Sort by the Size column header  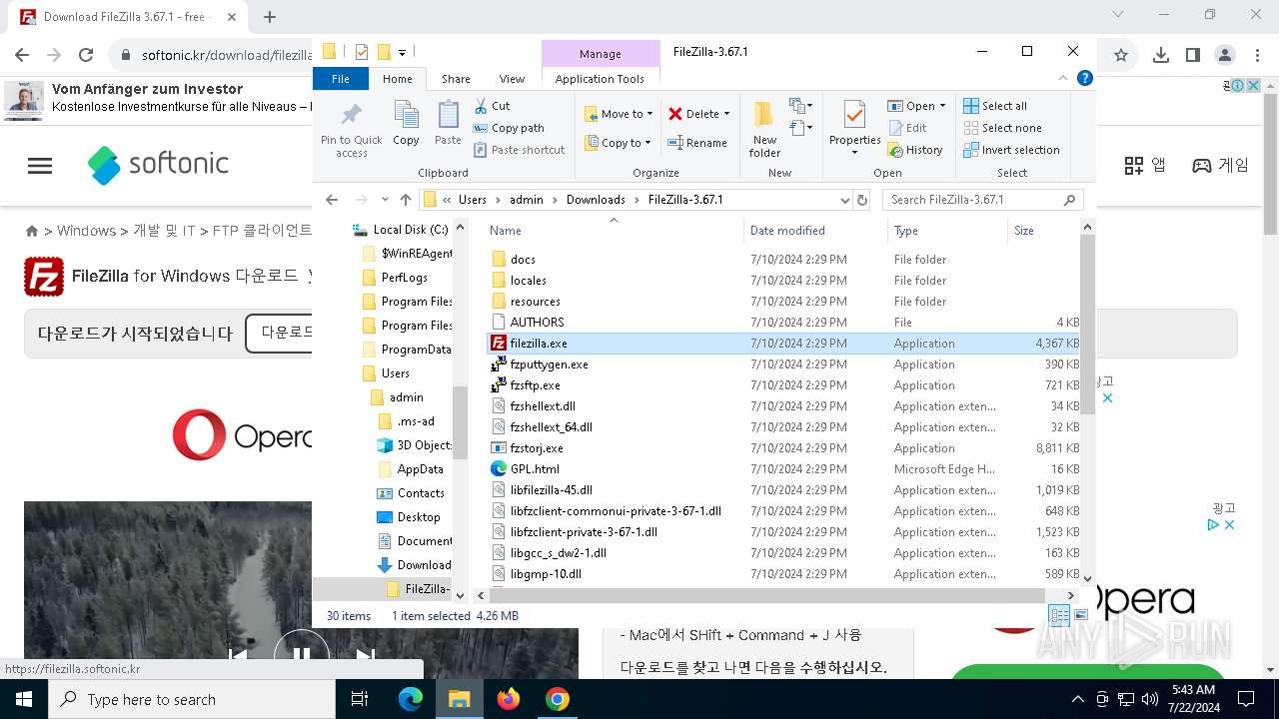pos(1044,231)
